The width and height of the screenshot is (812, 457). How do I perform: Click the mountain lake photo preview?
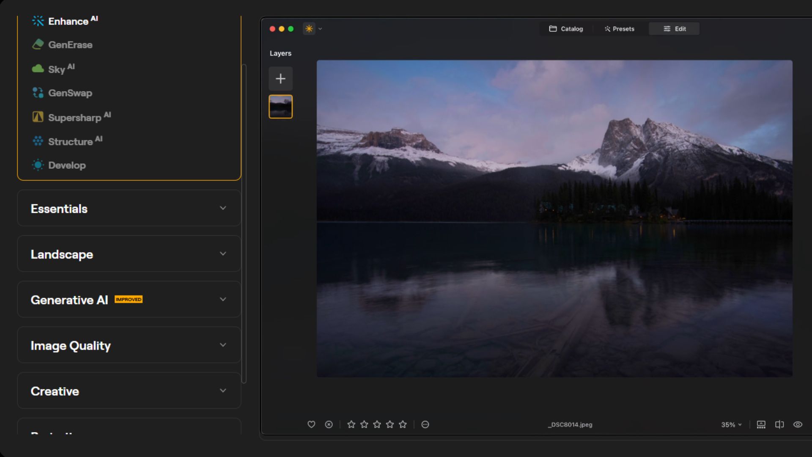pos(554,218)
